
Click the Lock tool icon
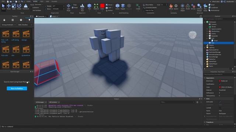coord(107,7)
